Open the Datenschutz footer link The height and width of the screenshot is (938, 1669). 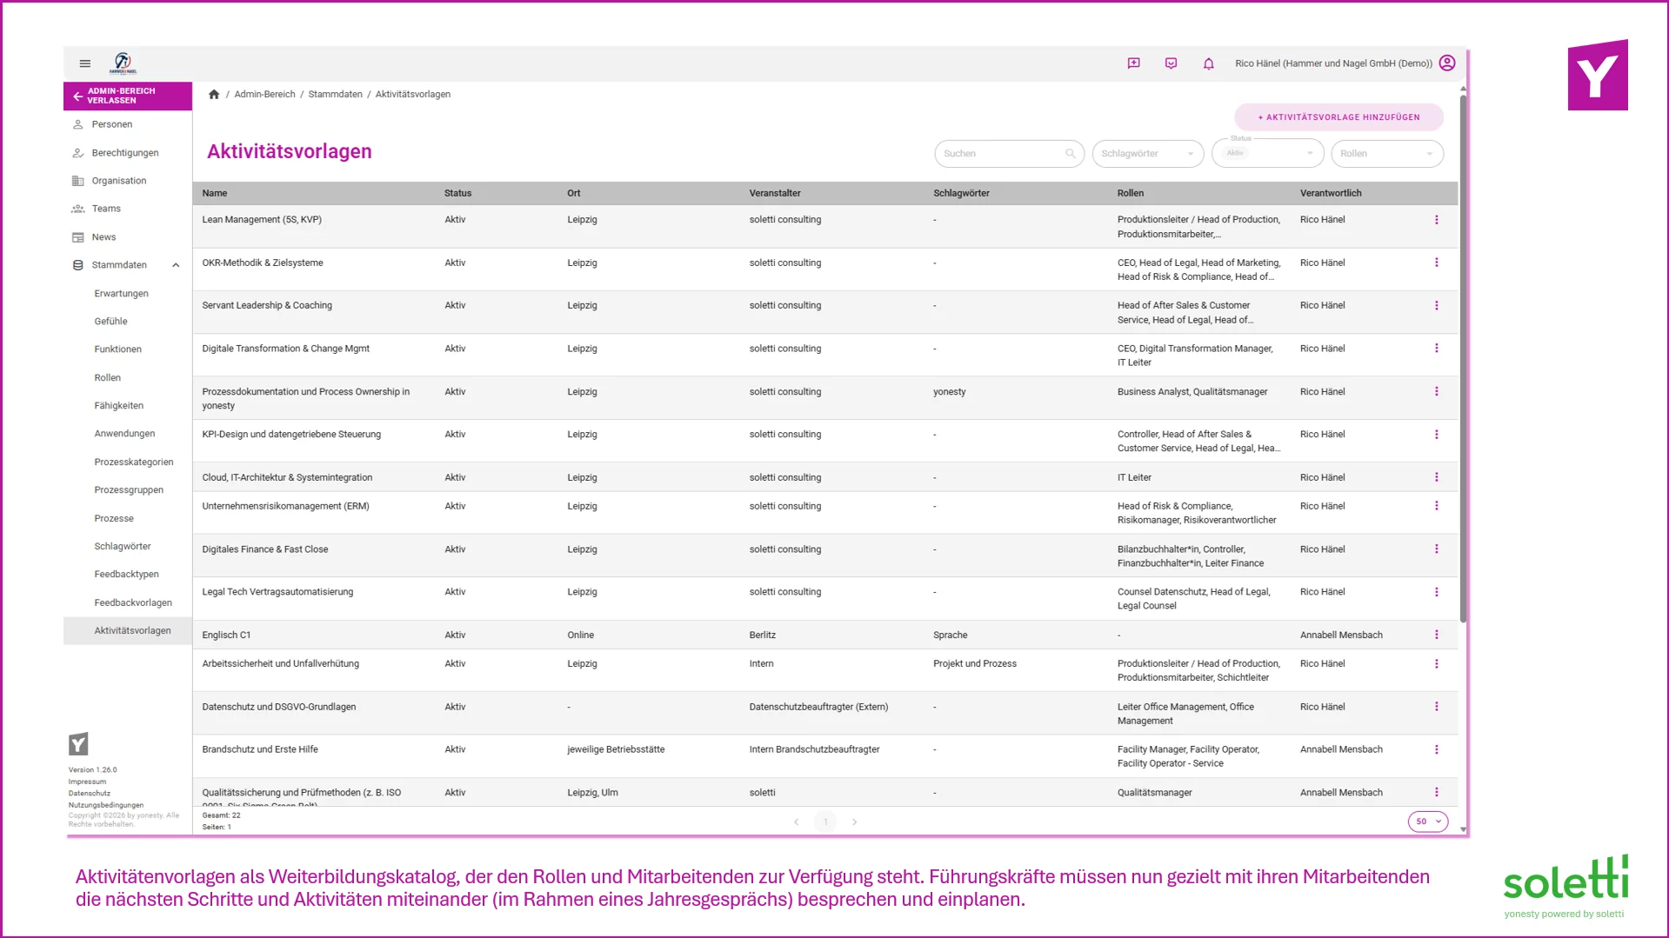(90, 793)
